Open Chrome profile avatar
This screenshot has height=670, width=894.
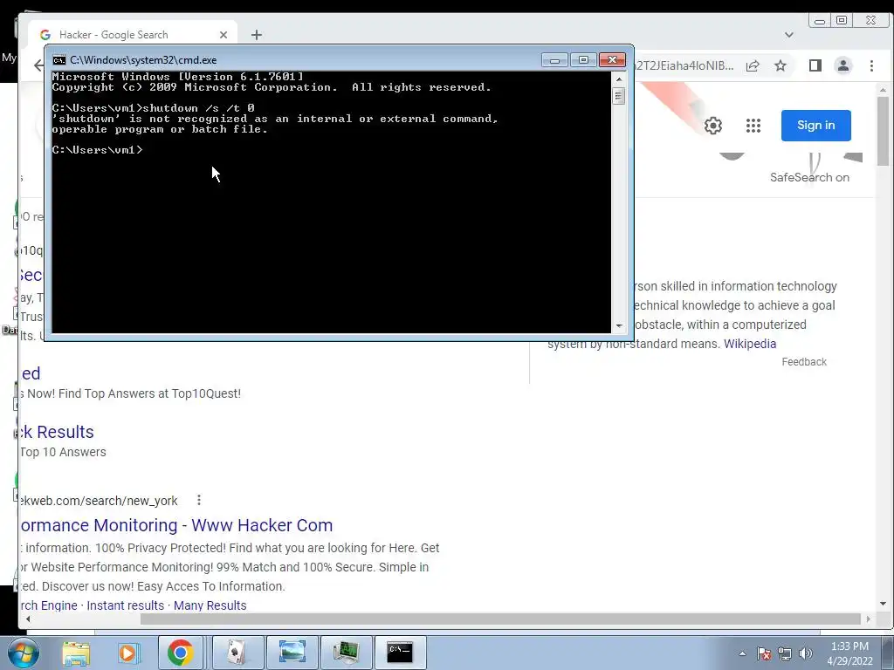(x=843, y=65)
